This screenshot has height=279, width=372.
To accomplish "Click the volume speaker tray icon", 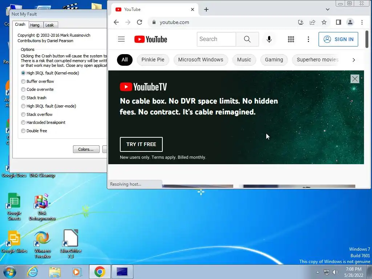I will tap(335, 272).
